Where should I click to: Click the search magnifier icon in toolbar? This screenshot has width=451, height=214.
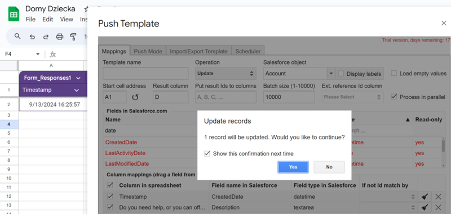(17, 37)
